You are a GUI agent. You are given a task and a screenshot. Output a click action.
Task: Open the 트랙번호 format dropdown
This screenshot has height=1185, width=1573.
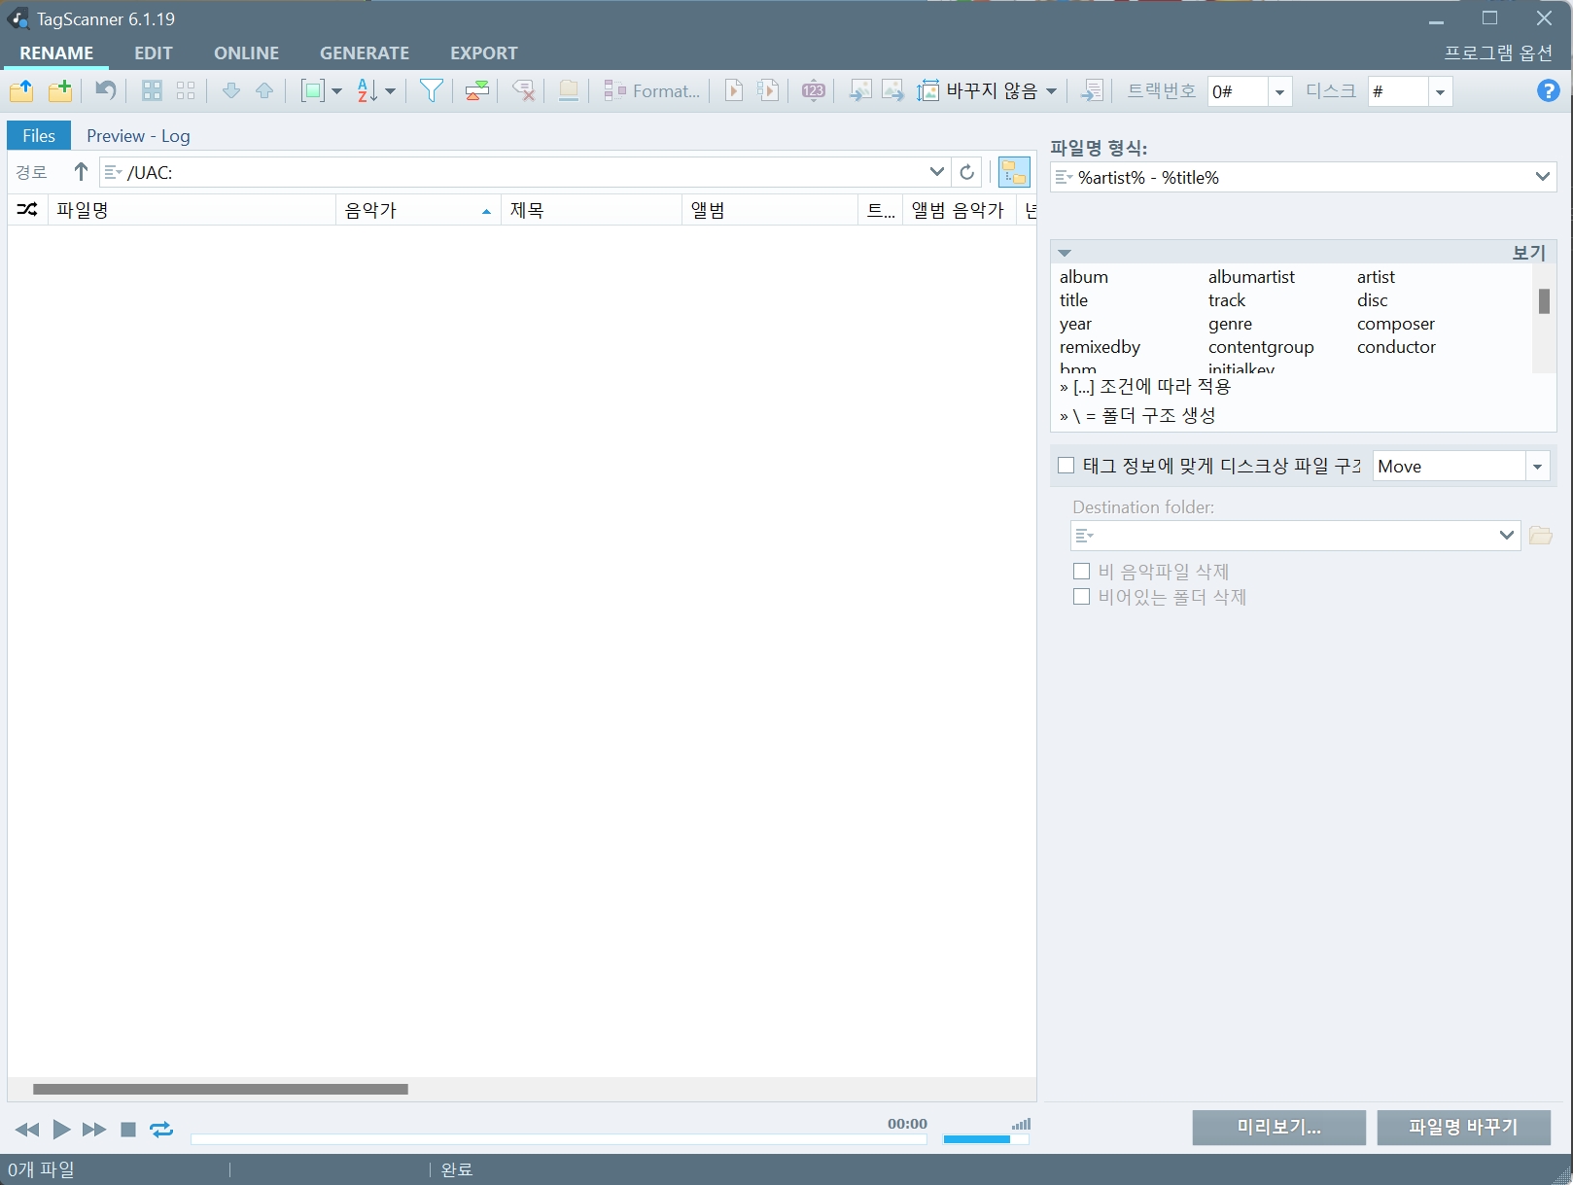[x=1279, y=92]
